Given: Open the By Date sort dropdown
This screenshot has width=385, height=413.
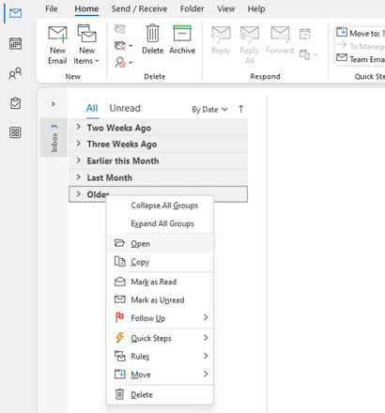Looking at the screenshot, I should coord(209,109).
